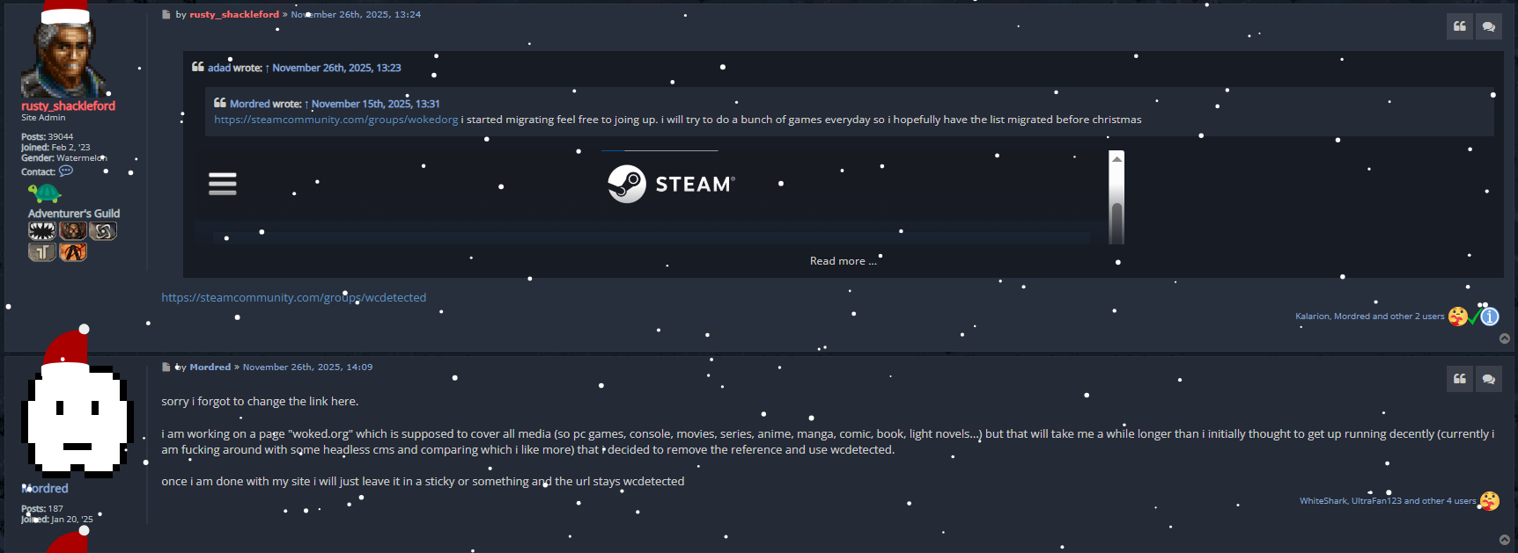Click the Steam logo in the embedded page
1518x553 pixels.
click(671, 184)
